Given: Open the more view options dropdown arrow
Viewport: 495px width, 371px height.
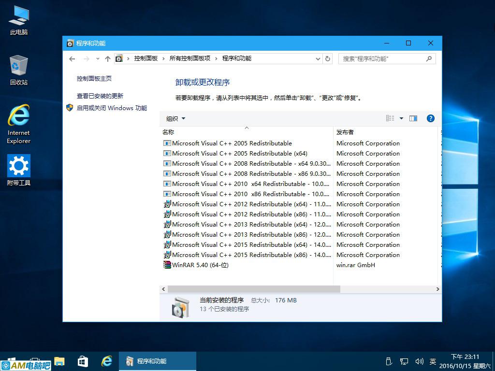Looking at the screenshot, I should [401, 118].
